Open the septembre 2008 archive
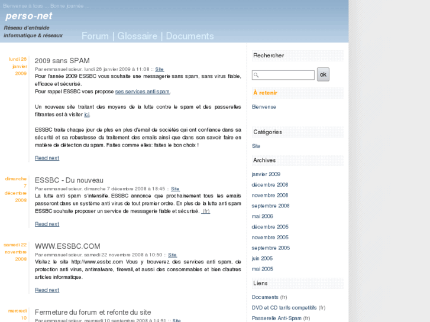This screenshot has height=322, width=430. click(270, 206)
